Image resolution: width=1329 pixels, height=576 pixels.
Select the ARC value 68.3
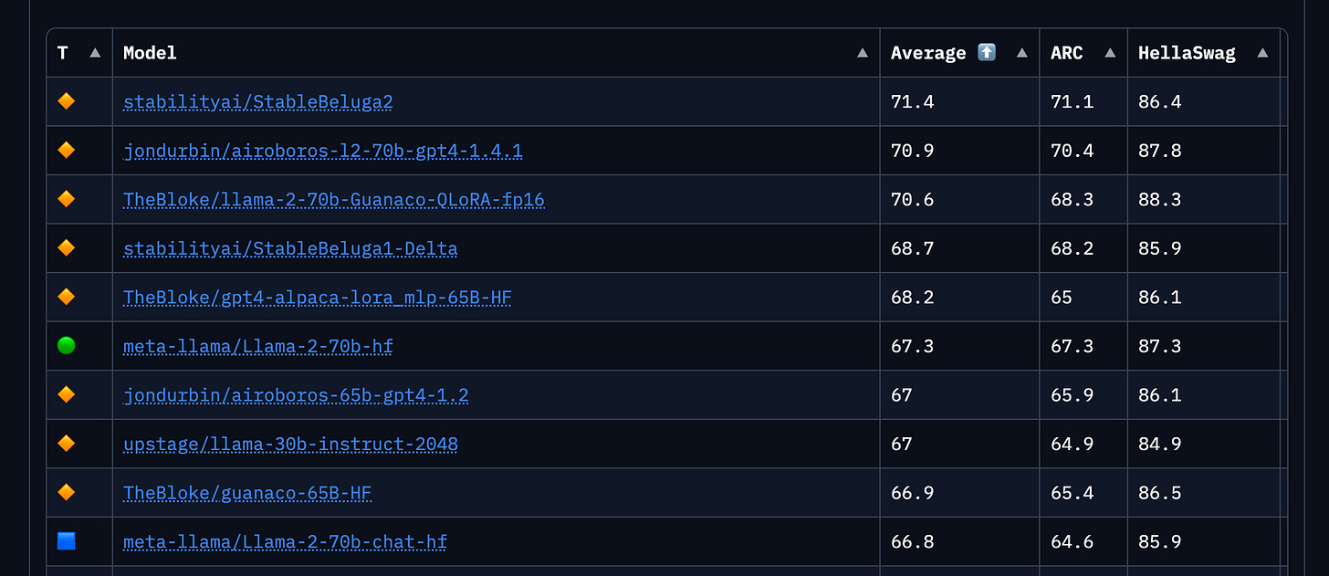coord(1073,200)
